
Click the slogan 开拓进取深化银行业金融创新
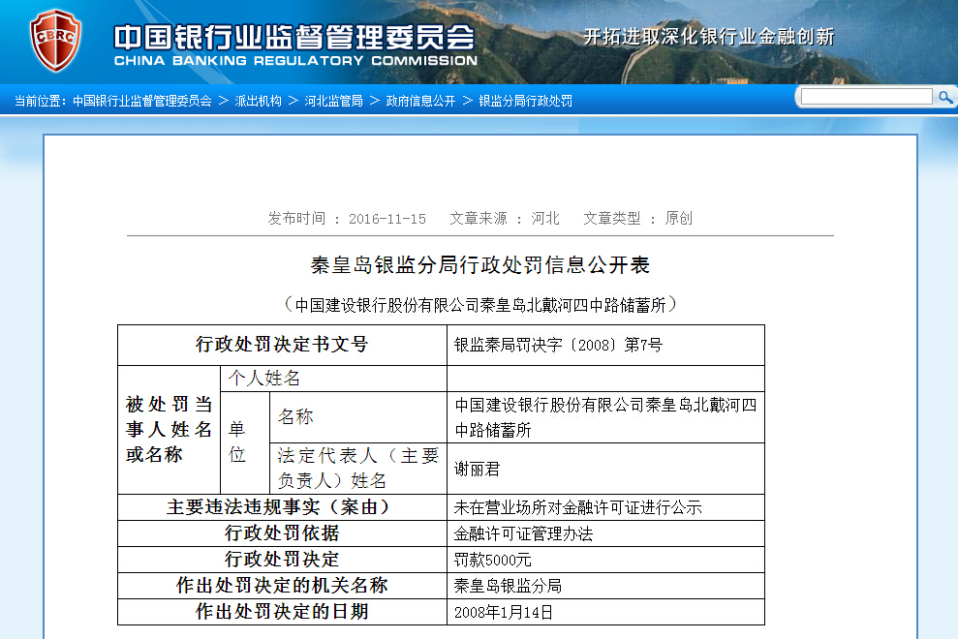coord(709,37)
